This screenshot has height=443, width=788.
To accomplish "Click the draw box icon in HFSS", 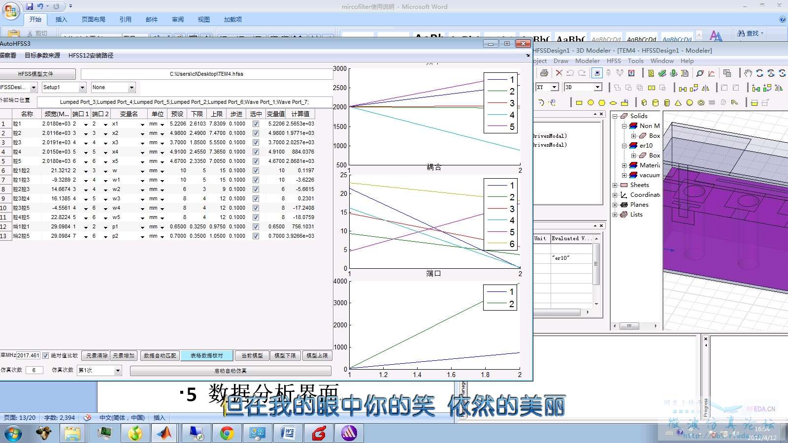I will (x=644, y=102).
